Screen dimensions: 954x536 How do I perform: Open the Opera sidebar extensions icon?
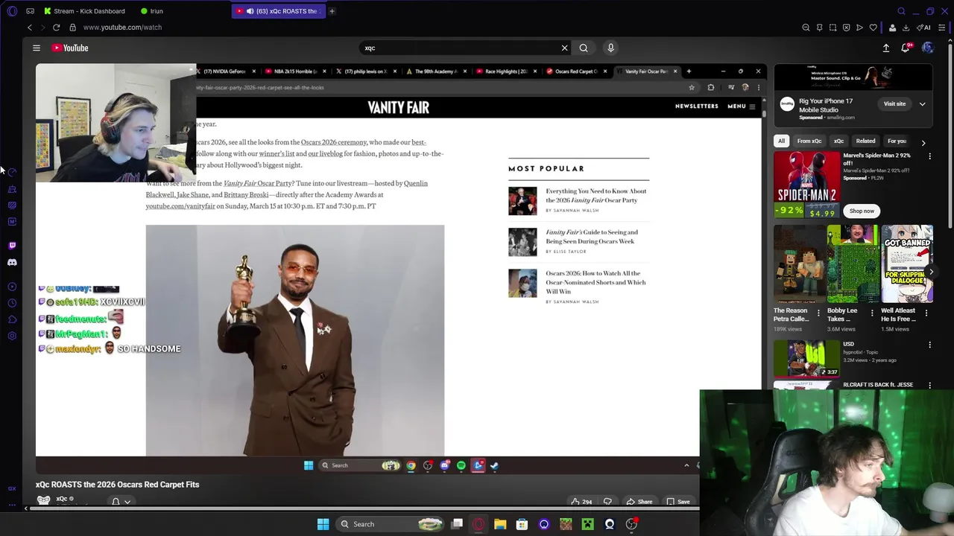pyautogui.click(x=12, y=319)
